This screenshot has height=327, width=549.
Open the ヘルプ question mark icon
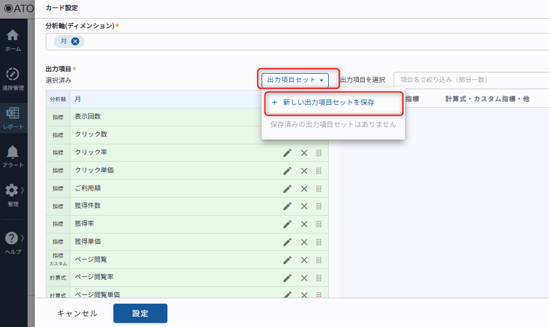click(x=11, y=238)
